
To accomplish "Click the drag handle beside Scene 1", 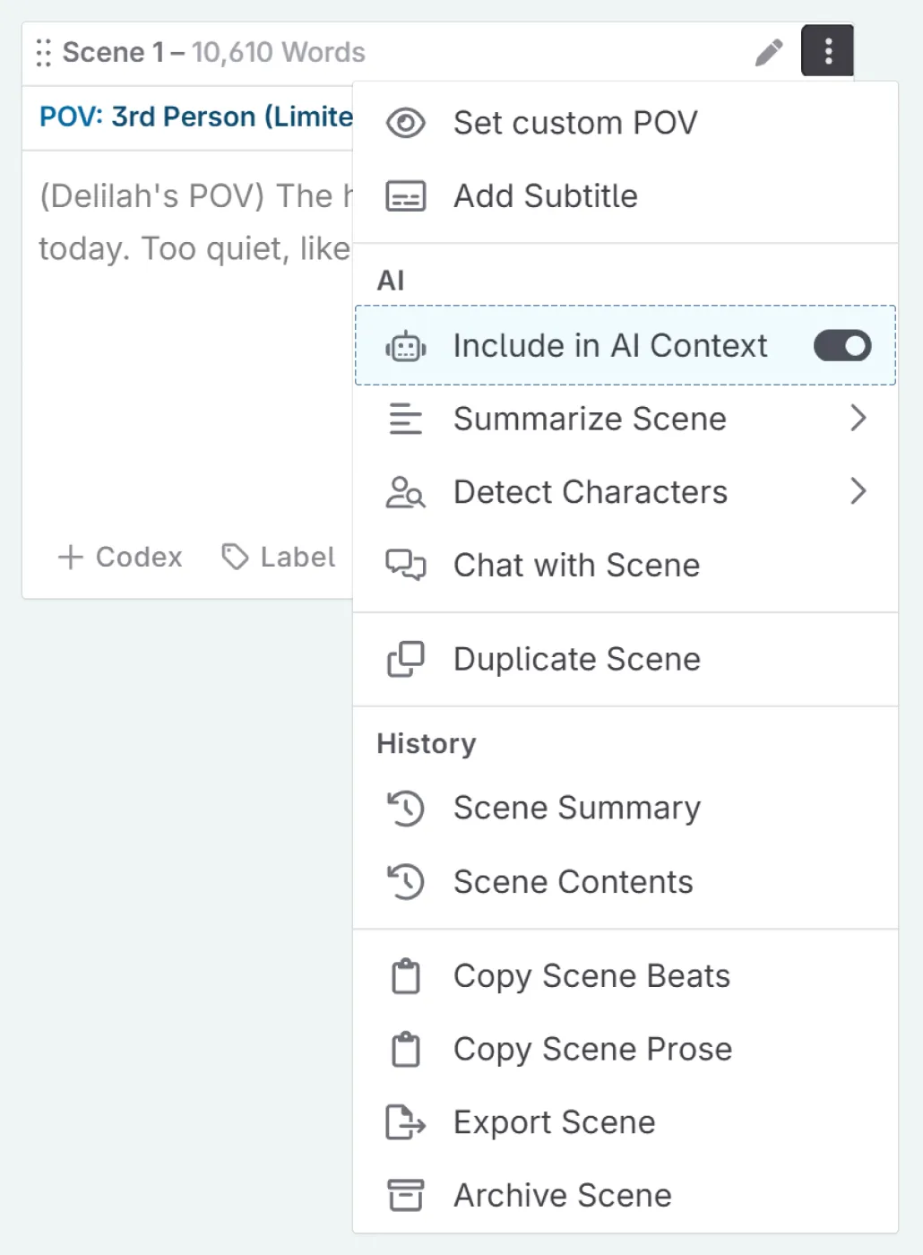I will [x=43, y=53].
